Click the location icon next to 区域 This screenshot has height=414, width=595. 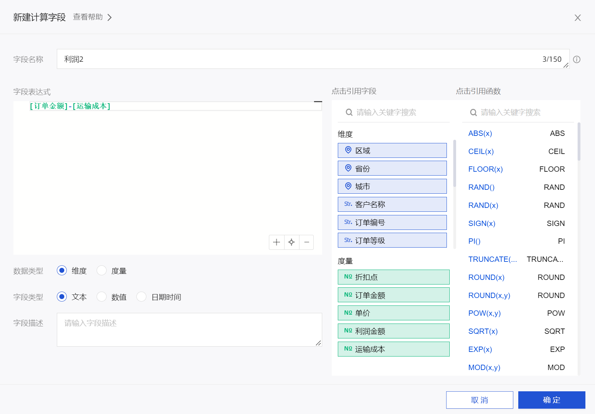348,150
